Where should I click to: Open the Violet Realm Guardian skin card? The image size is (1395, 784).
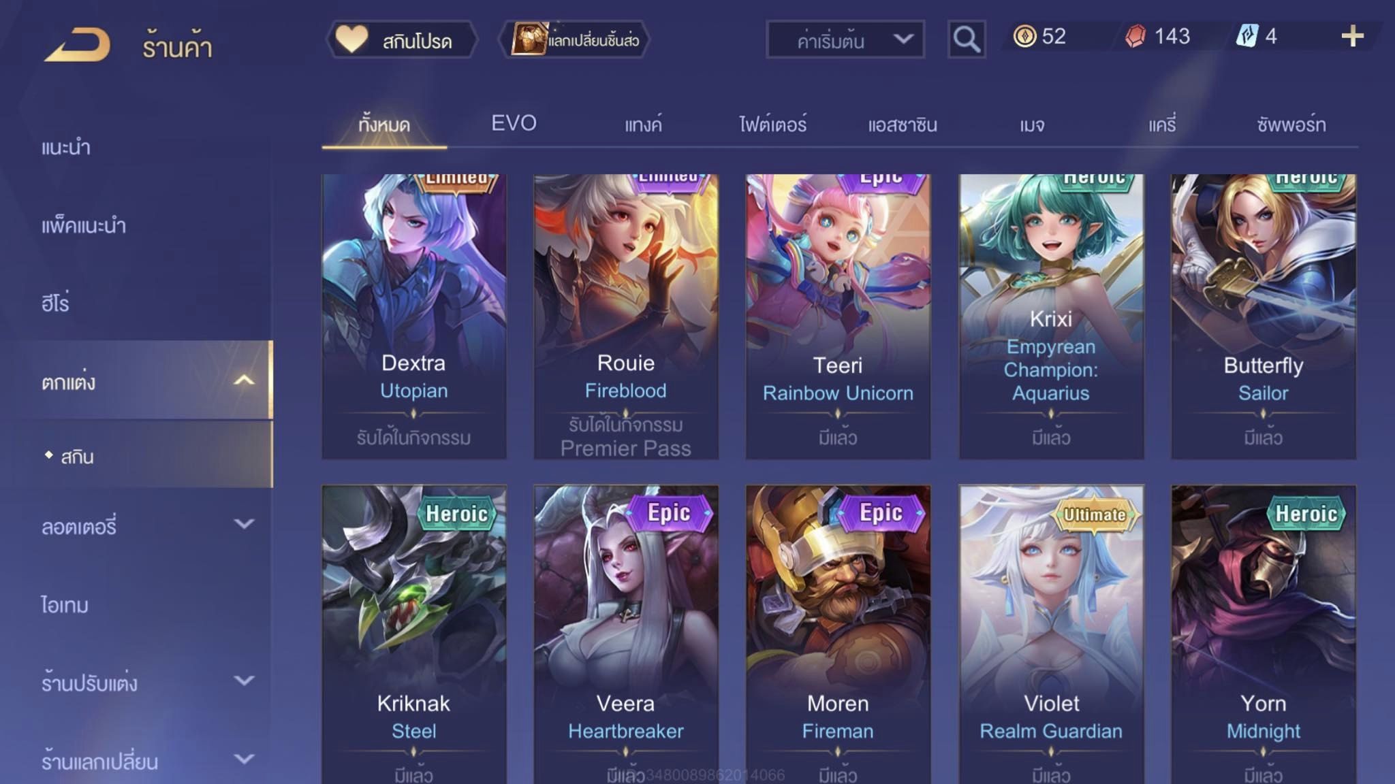1051,634
